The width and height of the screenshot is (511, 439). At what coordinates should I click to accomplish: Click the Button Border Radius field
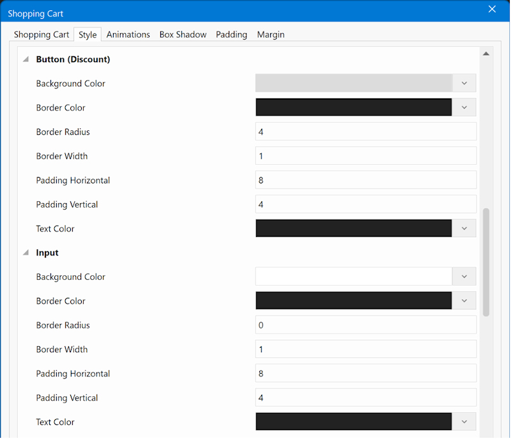(x=365, y=132)
